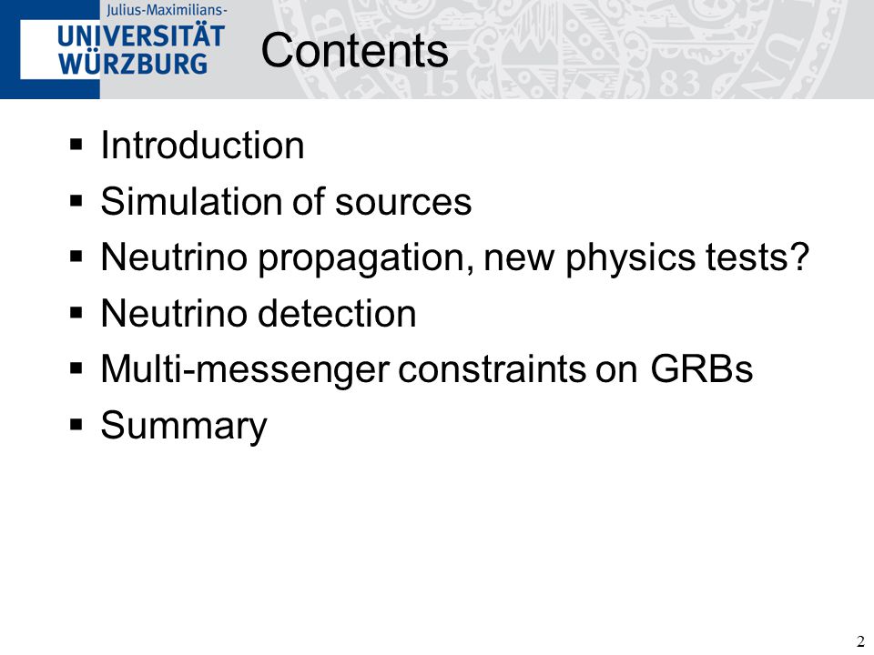Click the word GRBs in the list
This screenshot has width=874, height=655.
[x=702, y=368]
